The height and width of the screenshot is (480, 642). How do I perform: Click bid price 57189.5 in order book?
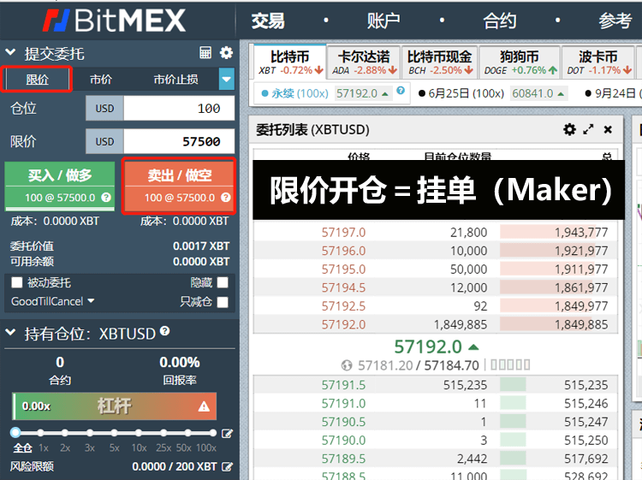(343, 459)
